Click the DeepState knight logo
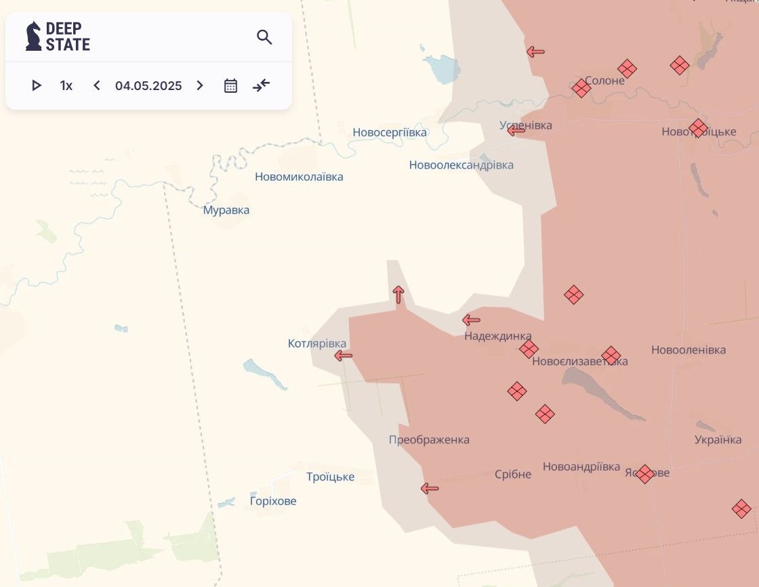Viewport: 759px width, 587px height. pyautogui.click(x=33, y=37)
